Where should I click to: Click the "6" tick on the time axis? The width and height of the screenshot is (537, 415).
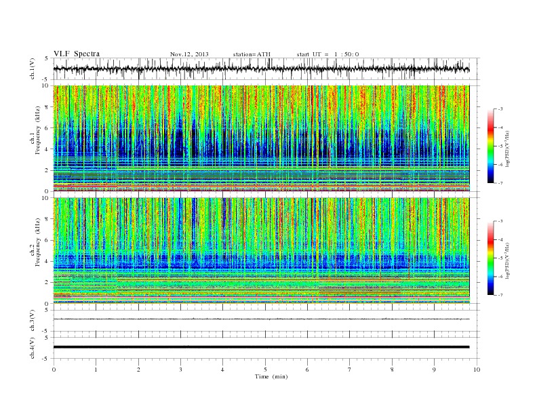308,370
